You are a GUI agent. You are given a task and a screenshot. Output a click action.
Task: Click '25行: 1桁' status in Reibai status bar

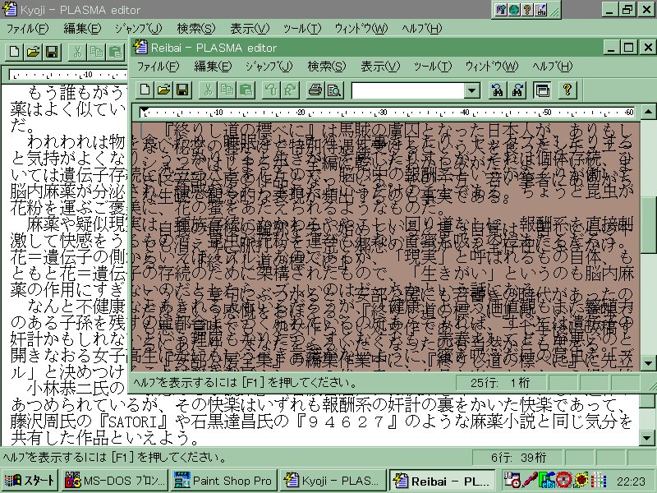coord(500,382)
